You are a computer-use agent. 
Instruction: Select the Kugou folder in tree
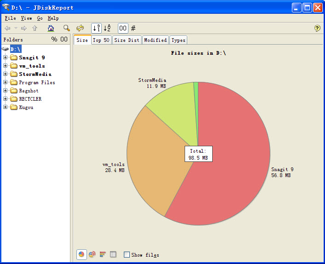point(26,107)
